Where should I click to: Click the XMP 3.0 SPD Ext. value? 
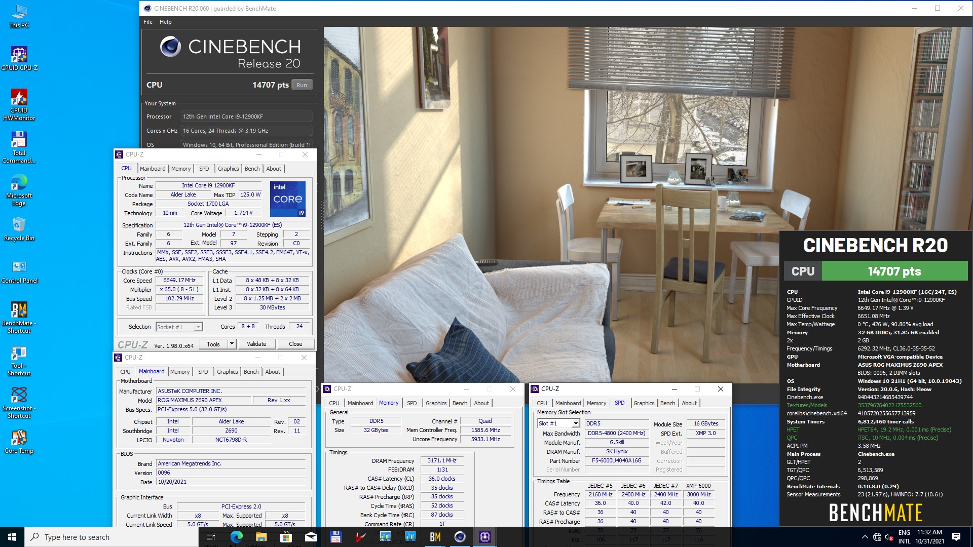[x=705, y=433]
